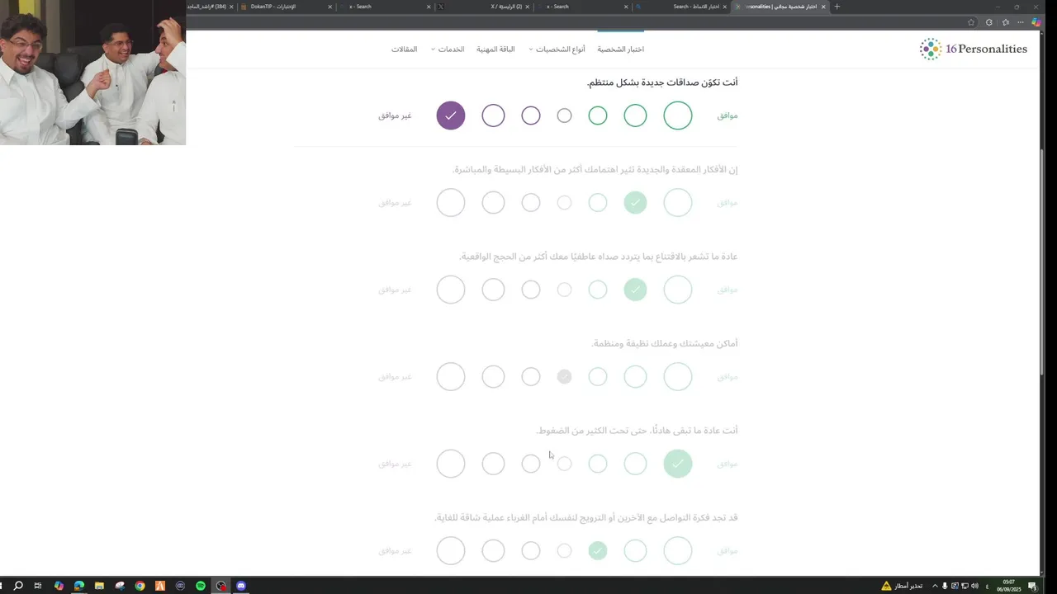1057x594 pixels.
Task: Open الباقة المهنية navigation item
Action: [x=495, y=49]
